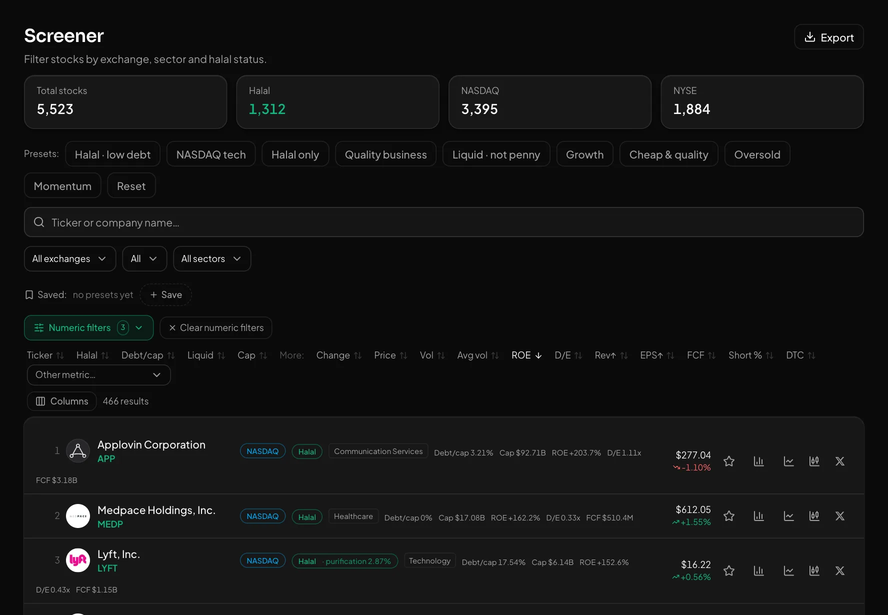Image resolution: width=888 pixels, height=615 pixels.
Task: Click the Lyft company logo
Action: coord(78,560)
